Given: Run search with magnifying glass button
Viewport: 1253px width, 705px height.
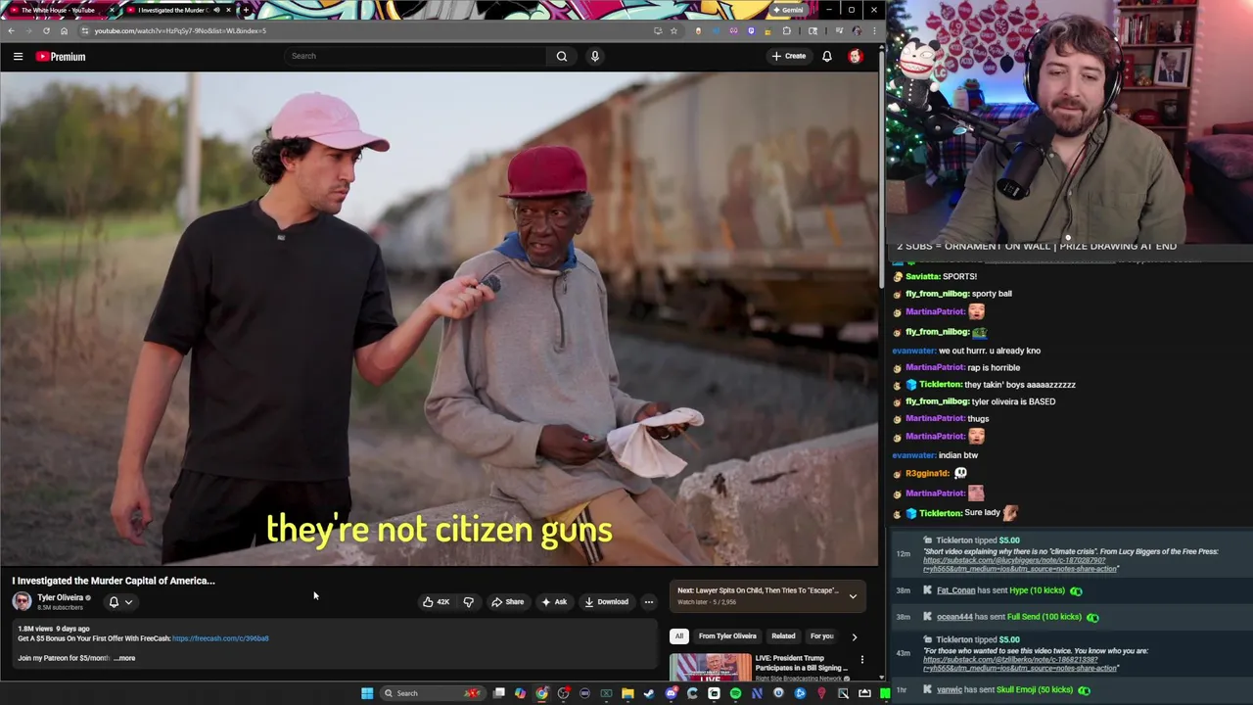Looking at the screenshot, I should [x=562, y=56].
